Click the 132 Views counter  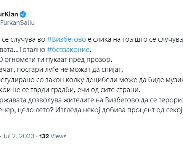[53, 136]
